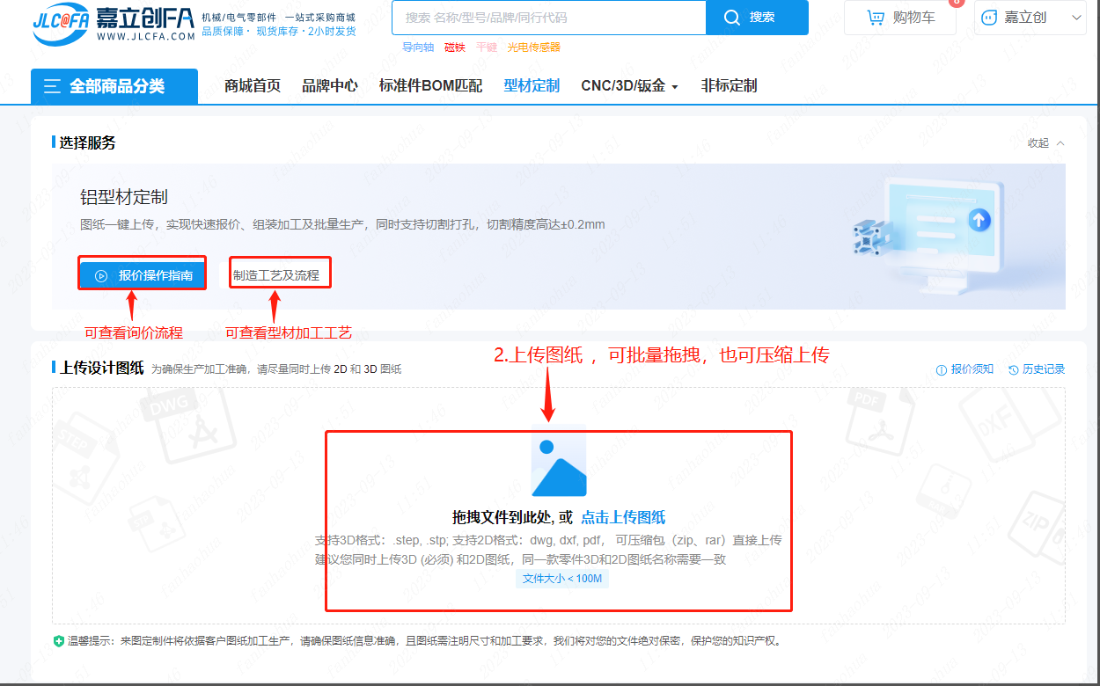Open the 型材定制 tab
The height and width of the screenshot is (686, 1100).
click(532, 86)
